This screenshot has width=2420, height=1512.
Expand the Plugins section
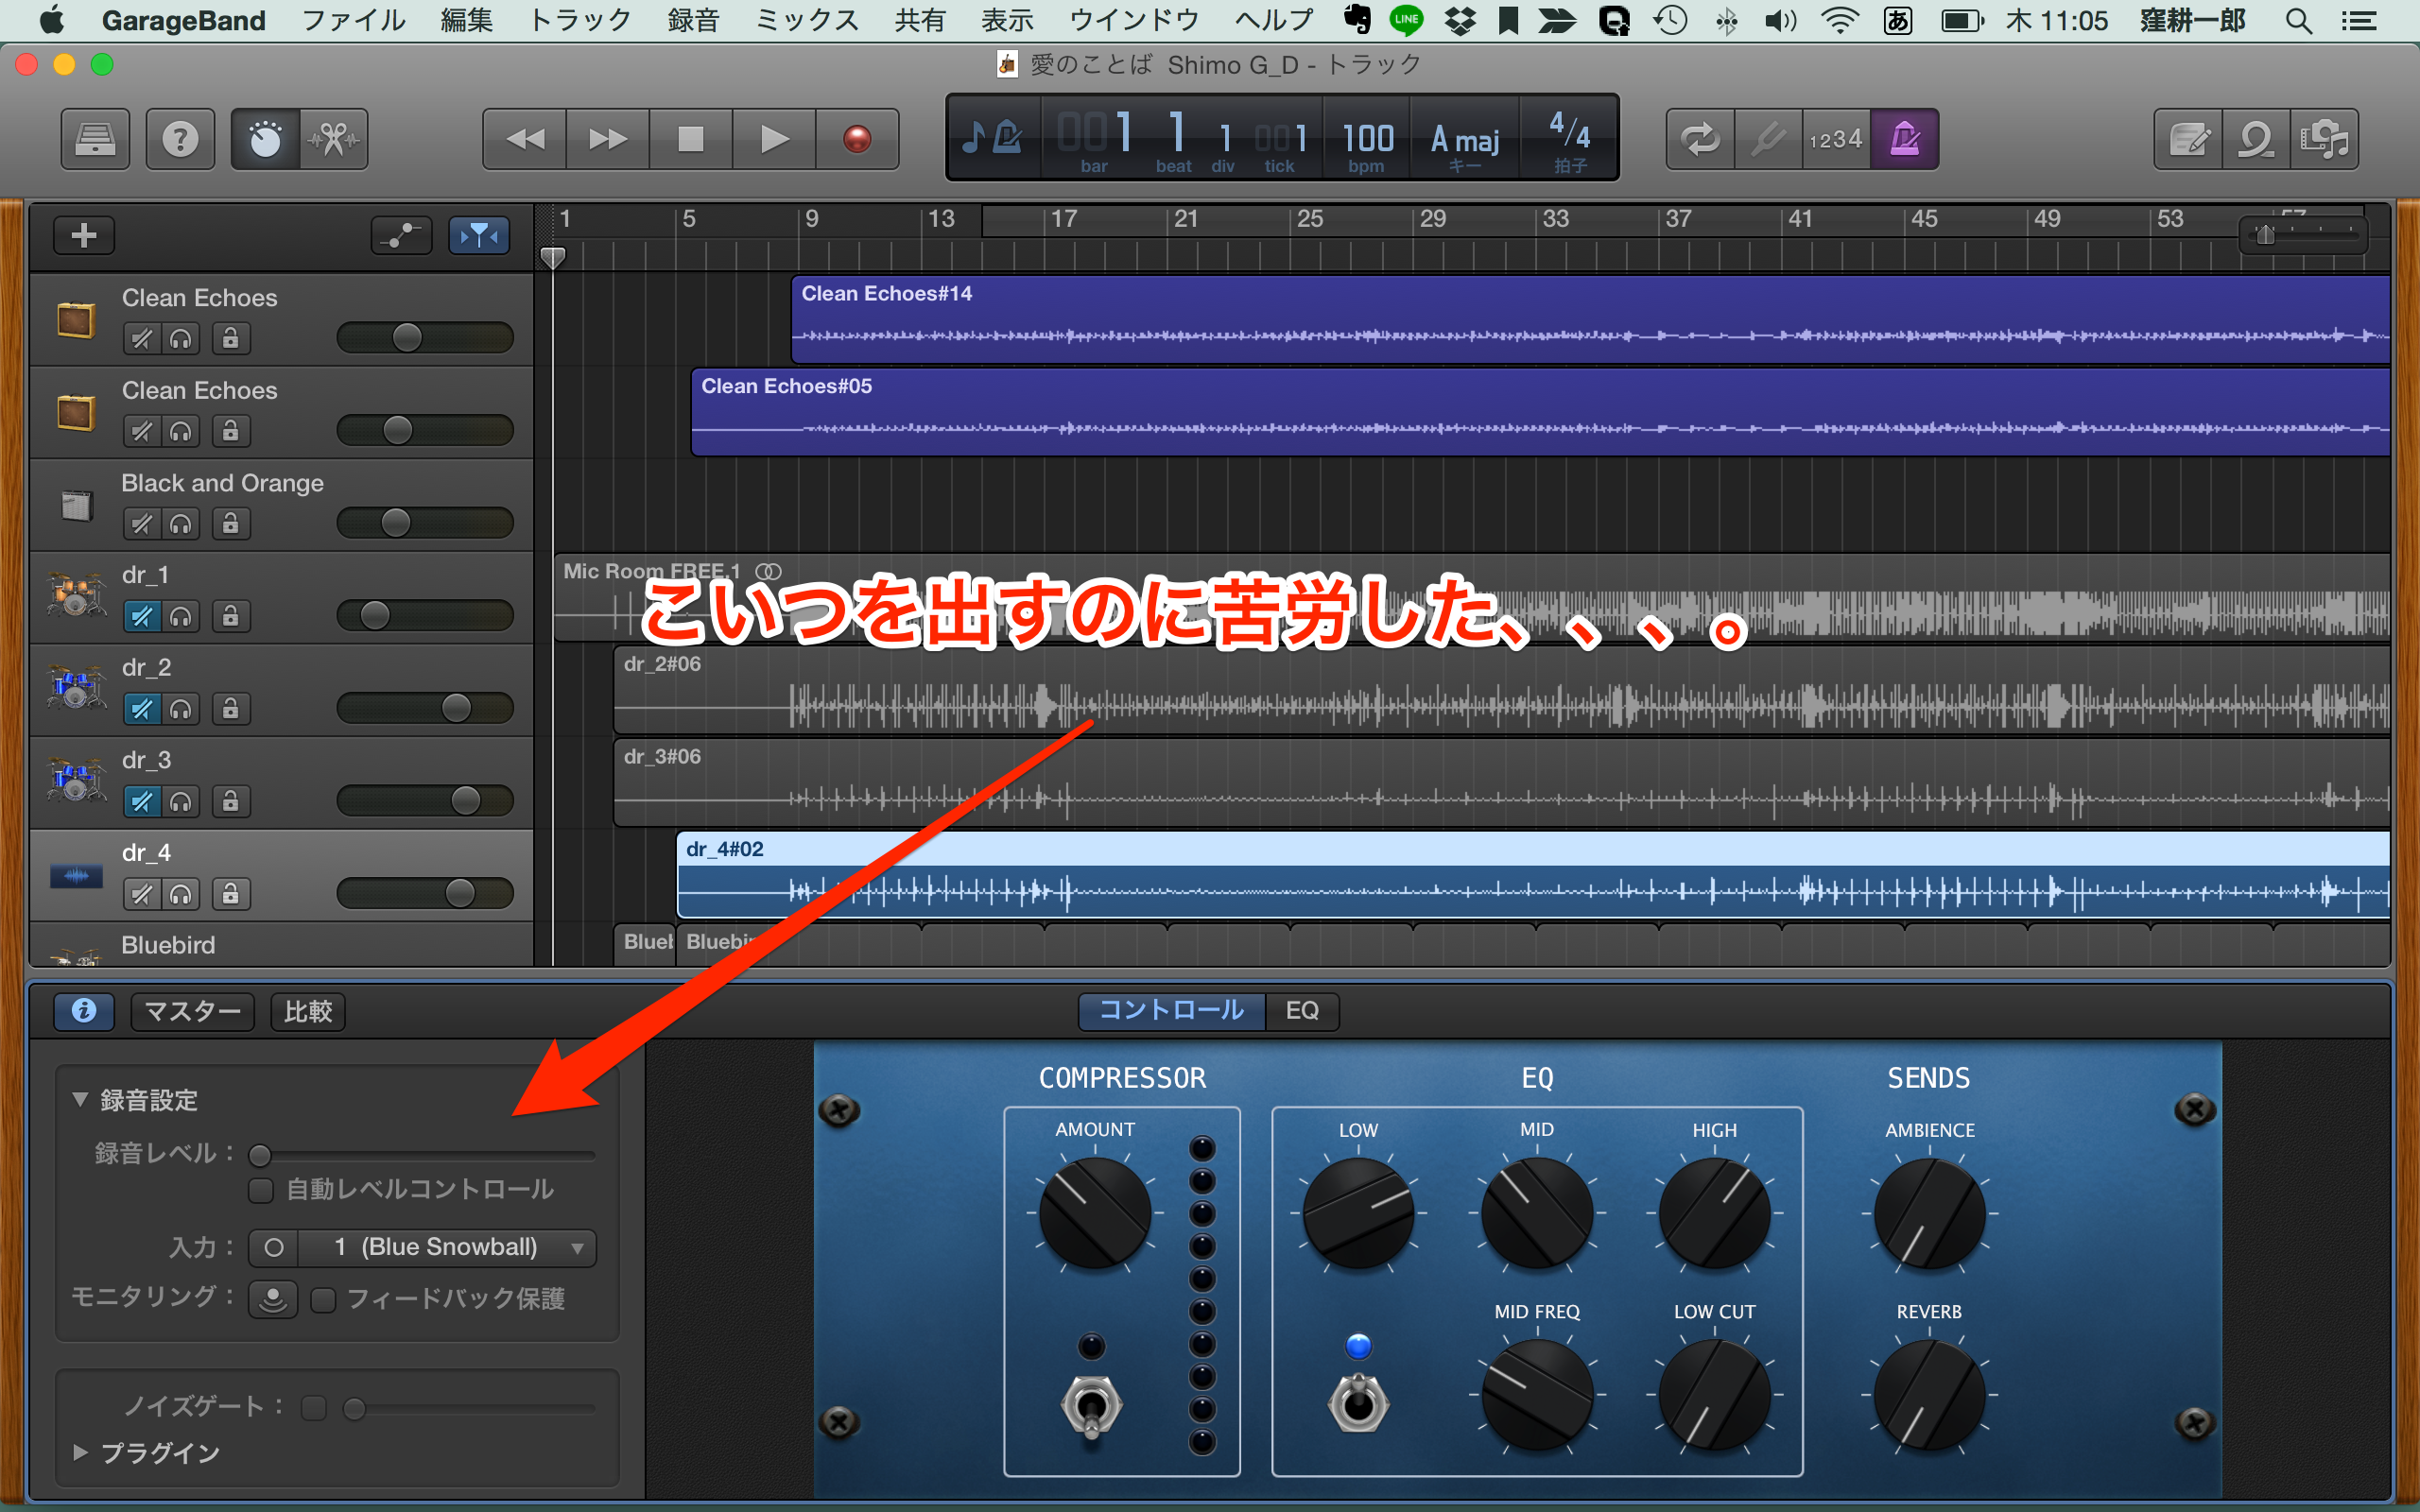click(x=81, y=1452)
